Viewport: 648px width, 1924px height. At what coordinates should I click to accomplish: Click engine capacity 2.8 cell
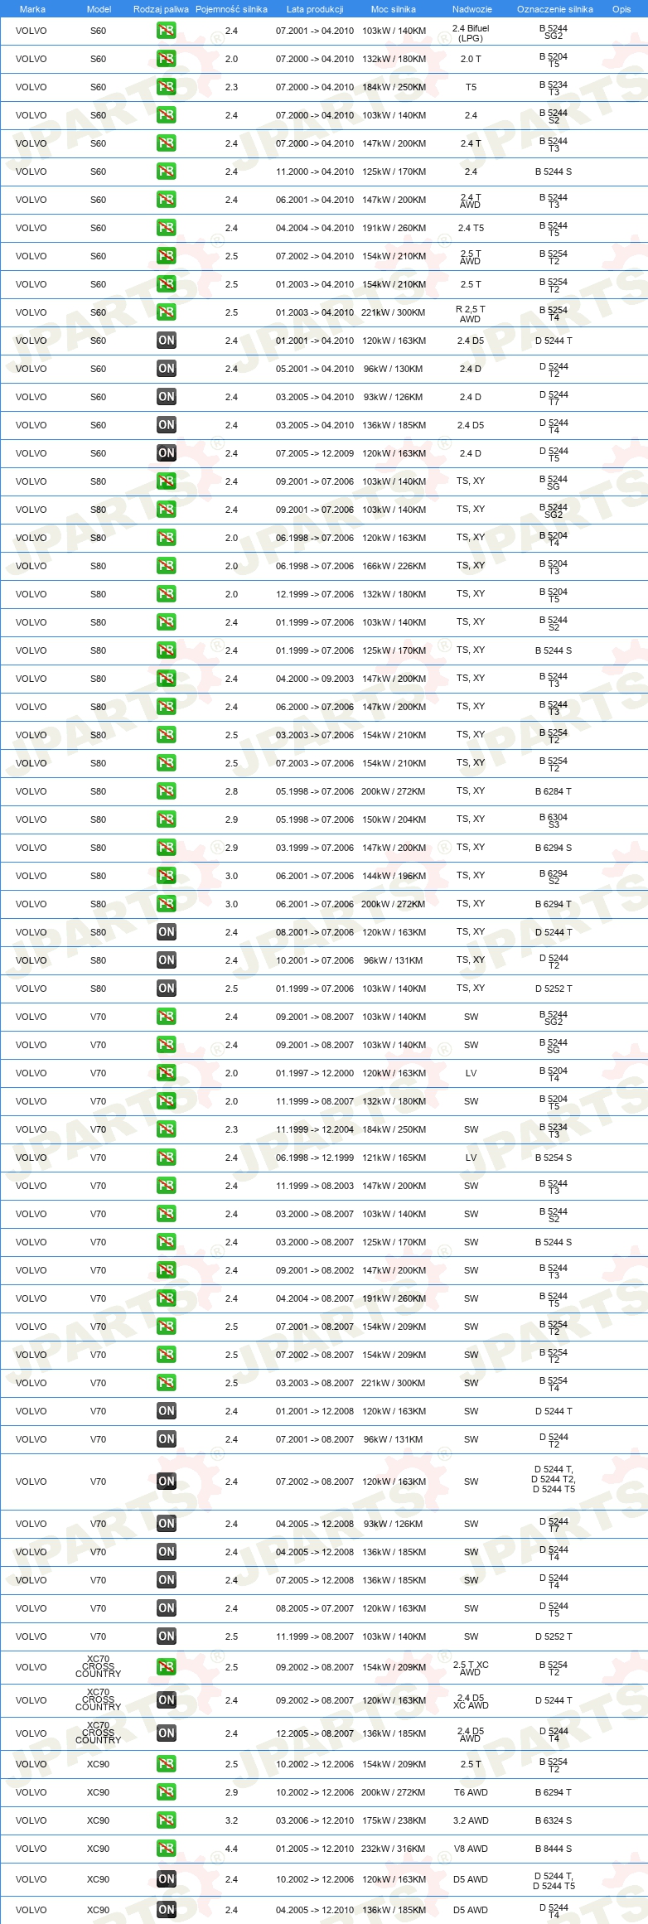[231, 791]
